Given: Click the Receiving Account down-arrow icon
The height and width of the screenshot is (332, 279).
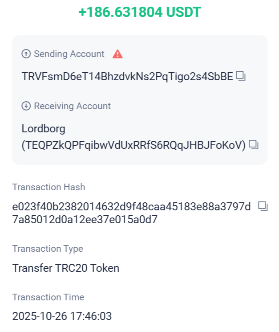Looking at the screenshot, I should [x=26, y=106].
